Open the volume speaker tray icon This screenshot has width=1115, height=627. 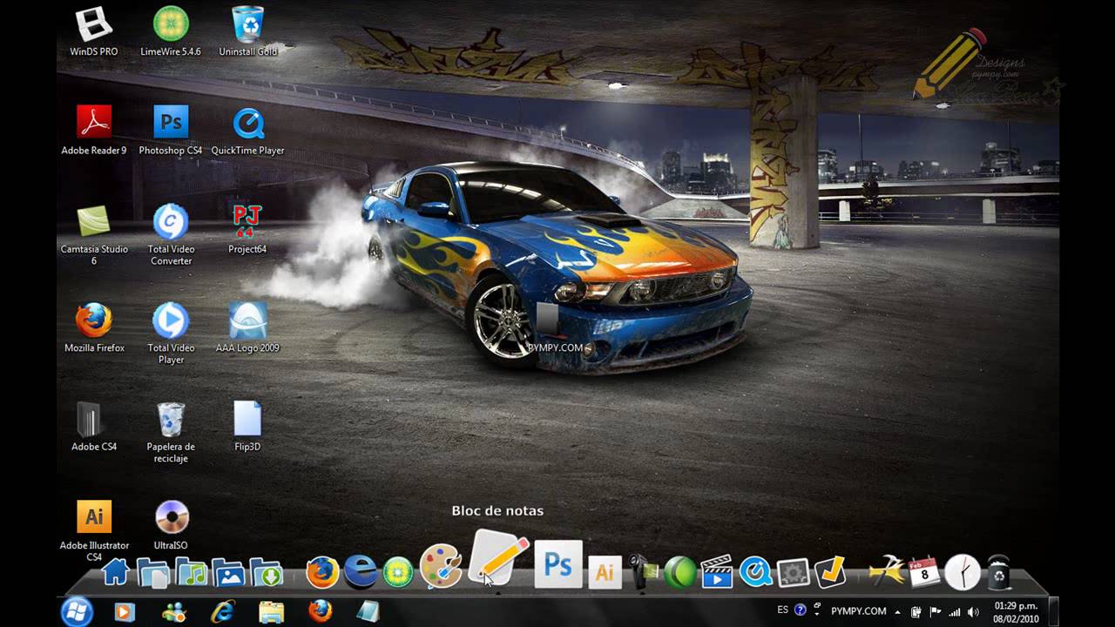[x=973, y=612]
